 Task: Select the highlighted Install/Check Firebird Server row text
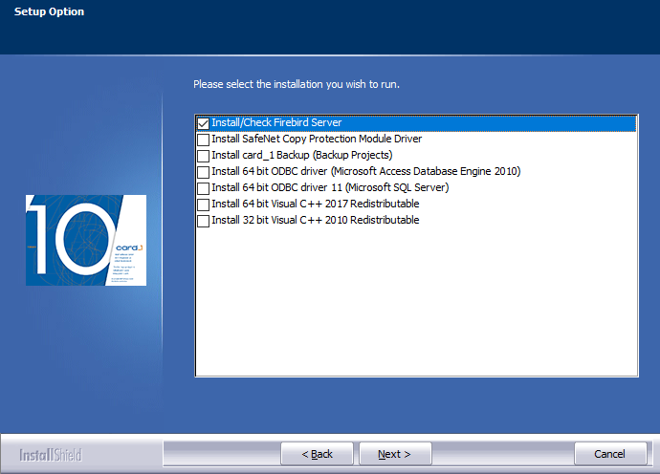(x=276, y=123)
